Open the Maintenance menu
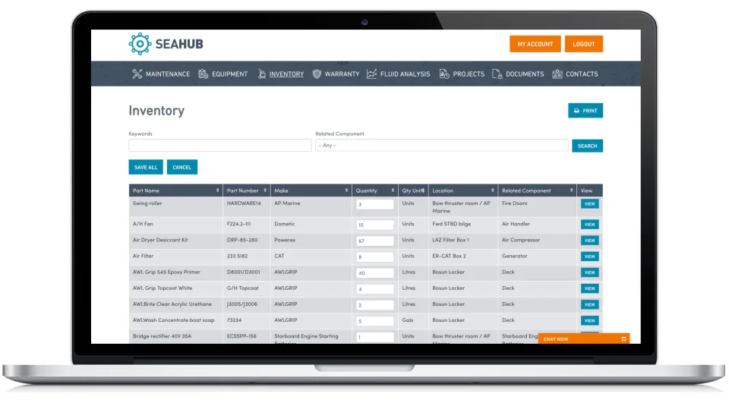729x403 pixels. pos(168,74)
